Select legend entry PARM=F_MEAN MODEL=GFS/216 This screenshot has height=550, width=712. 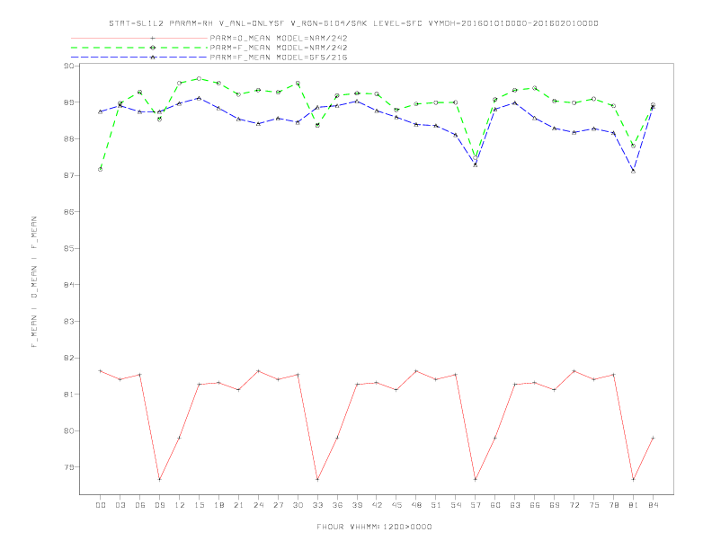coord(279,58)
